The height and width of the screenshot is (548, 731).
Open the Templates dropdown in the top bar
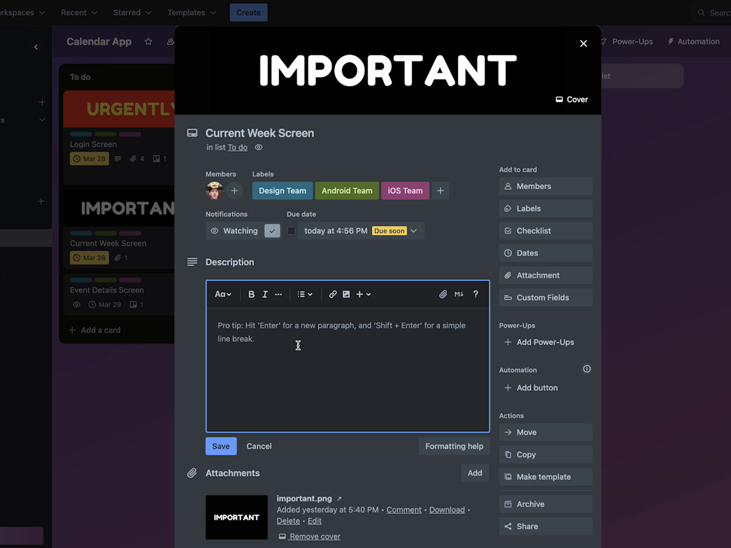click(192, 13)
